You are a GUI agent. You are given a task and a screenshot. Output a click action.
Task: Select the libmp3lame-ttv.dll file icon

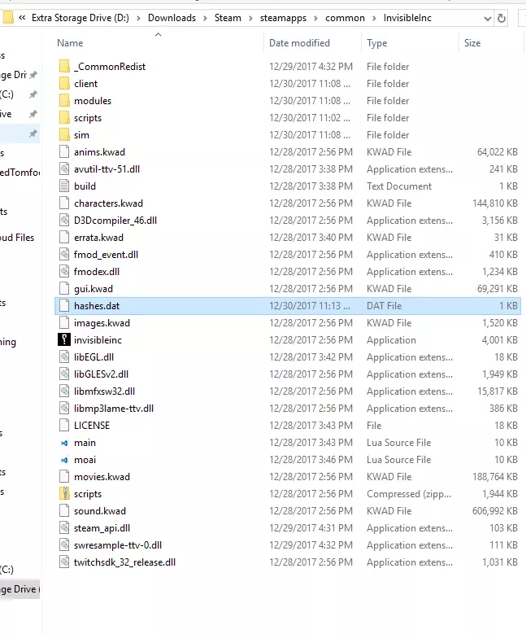64,409
